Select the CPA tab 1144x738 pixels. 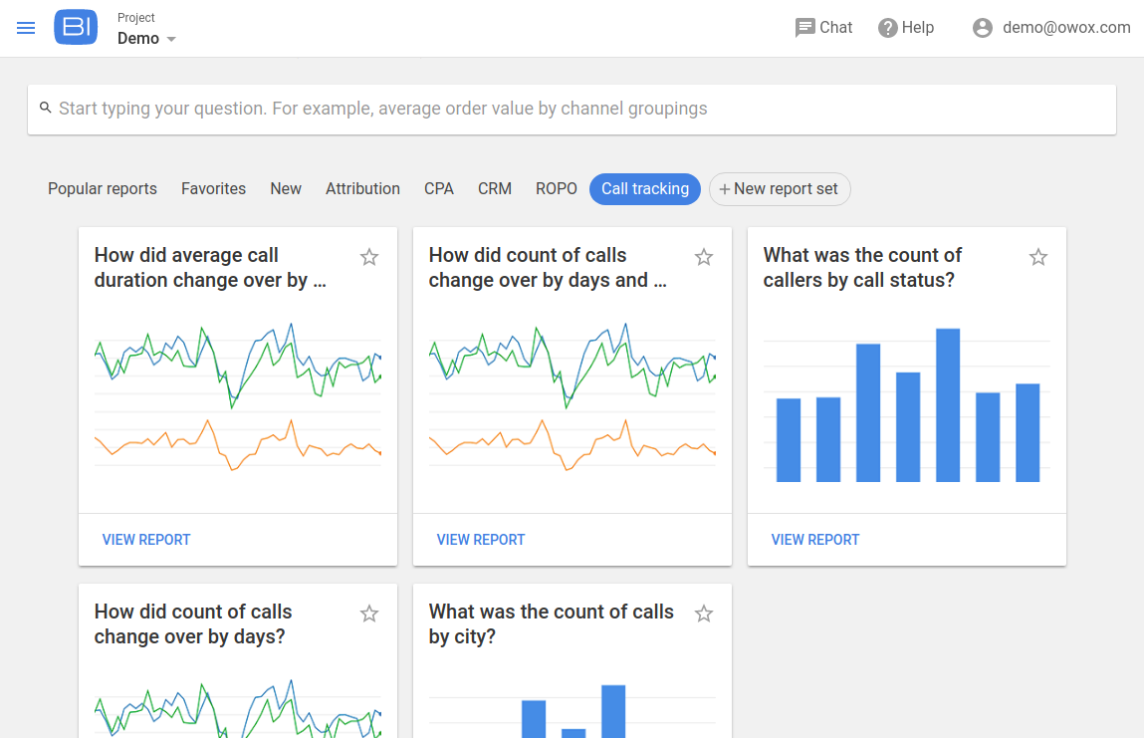438,188
